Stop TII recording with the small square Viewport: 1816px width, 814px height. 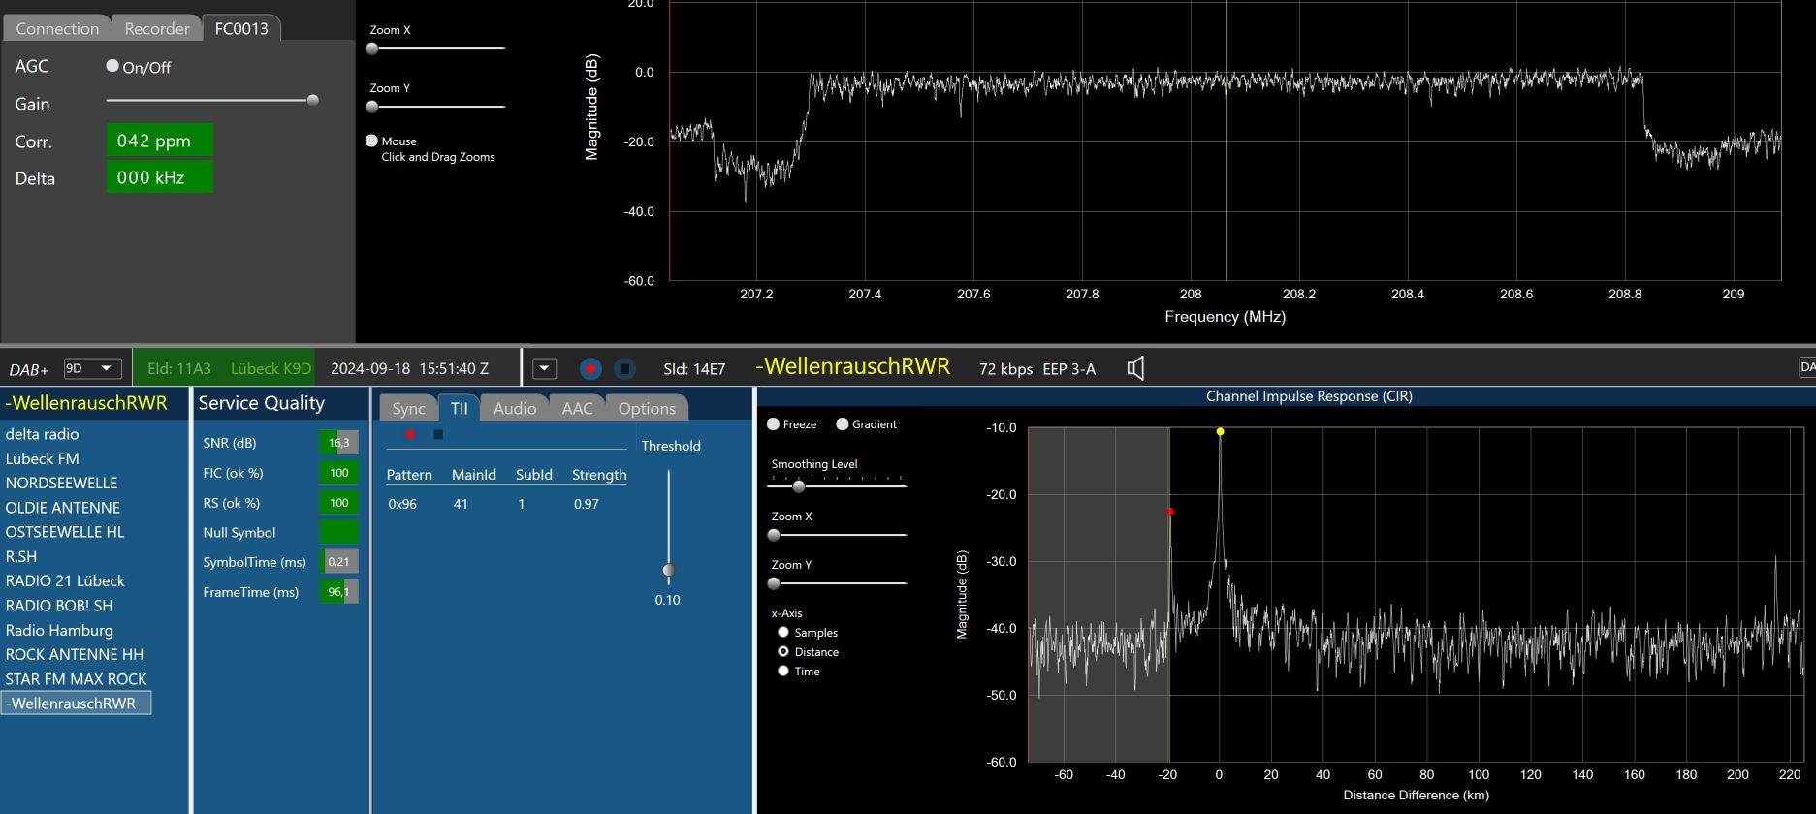438,434
